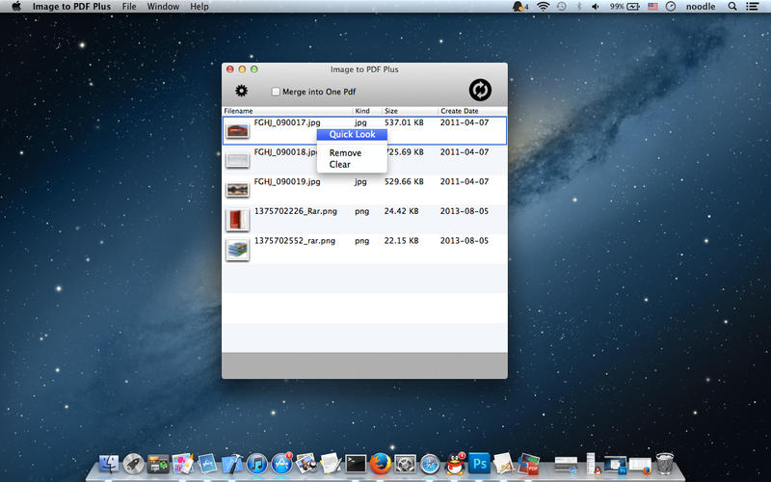Open Finder in the Dock
The image size is (771, 482).
pyautogui.click(x=109, y=465)
